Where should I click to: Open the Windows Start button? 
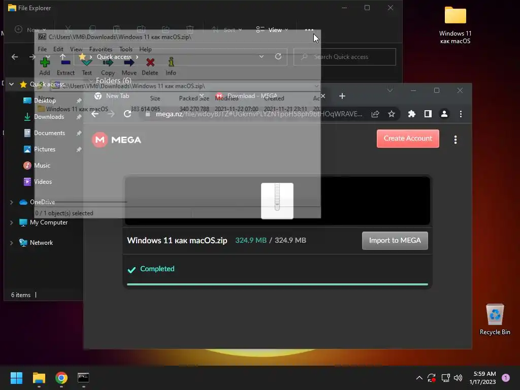(16, 378)
